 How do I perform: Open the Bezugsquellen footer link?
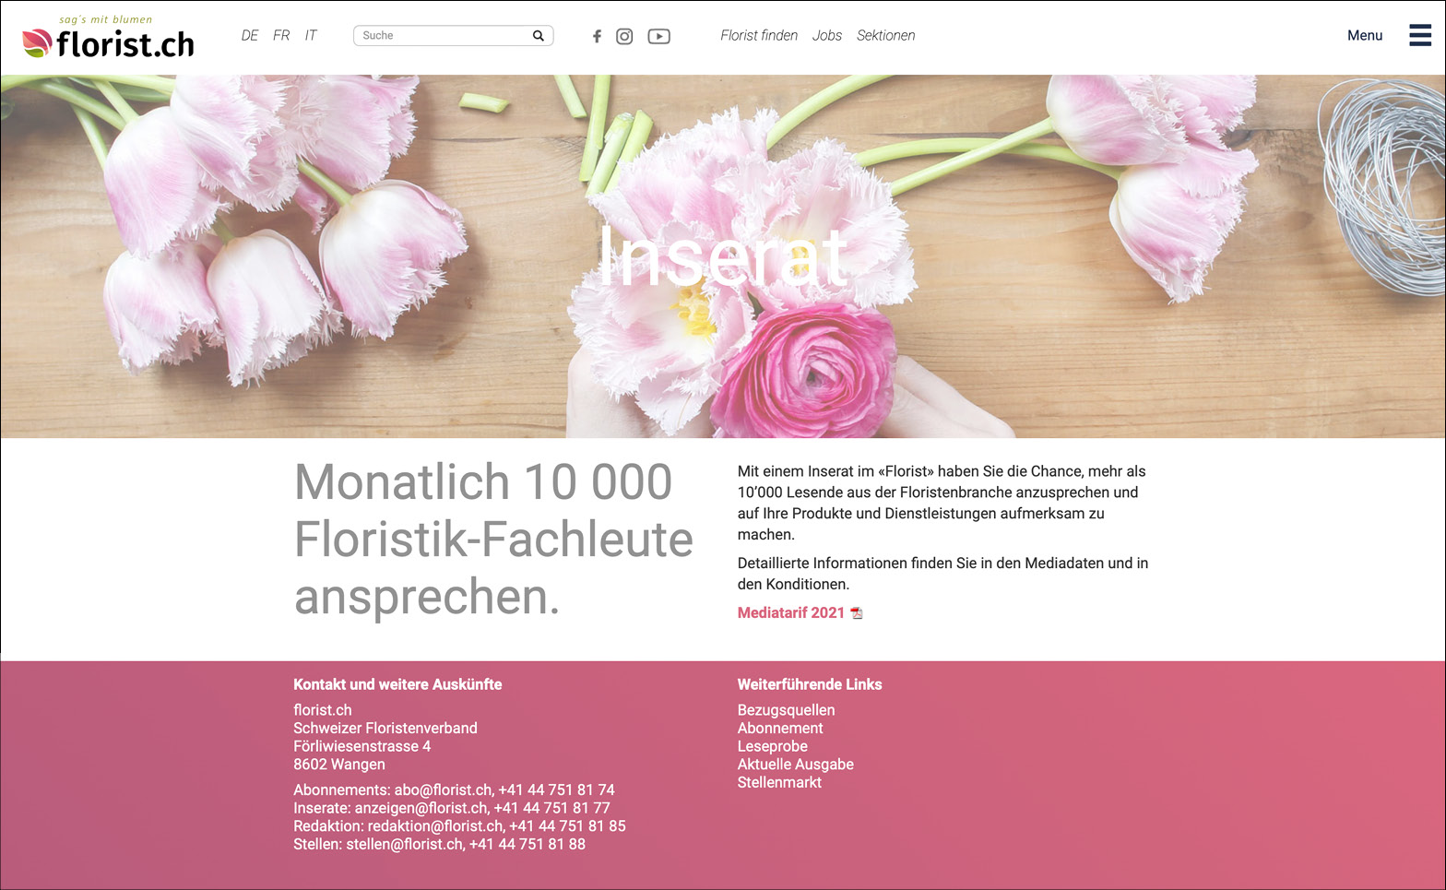786,710
